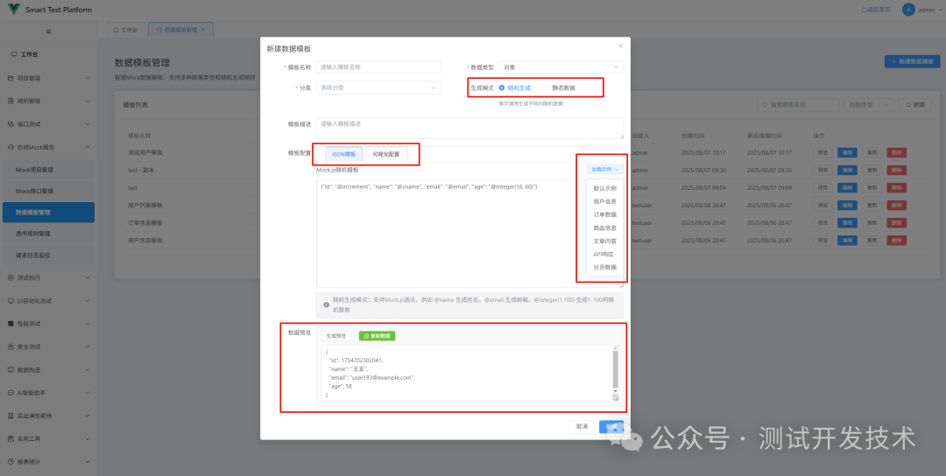Screen dimensions: 946x476
Task: Close the 新建数据模板 dialog with X
Action: tap(619, 45)
